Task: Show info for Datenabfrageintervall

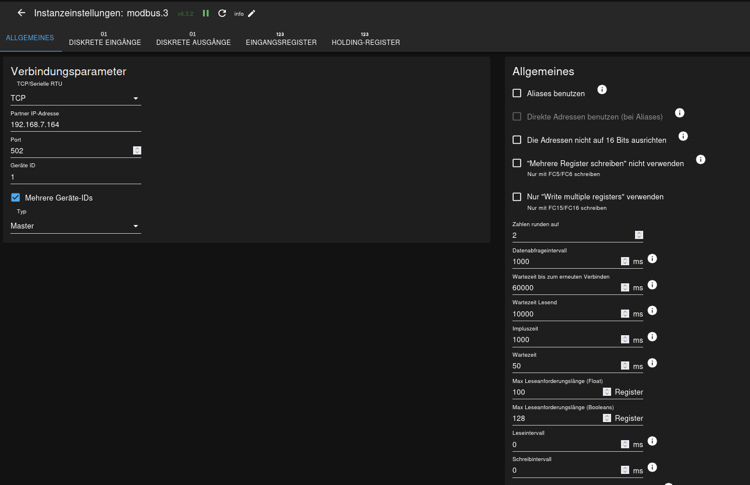Action: click(x=653, y=258)
